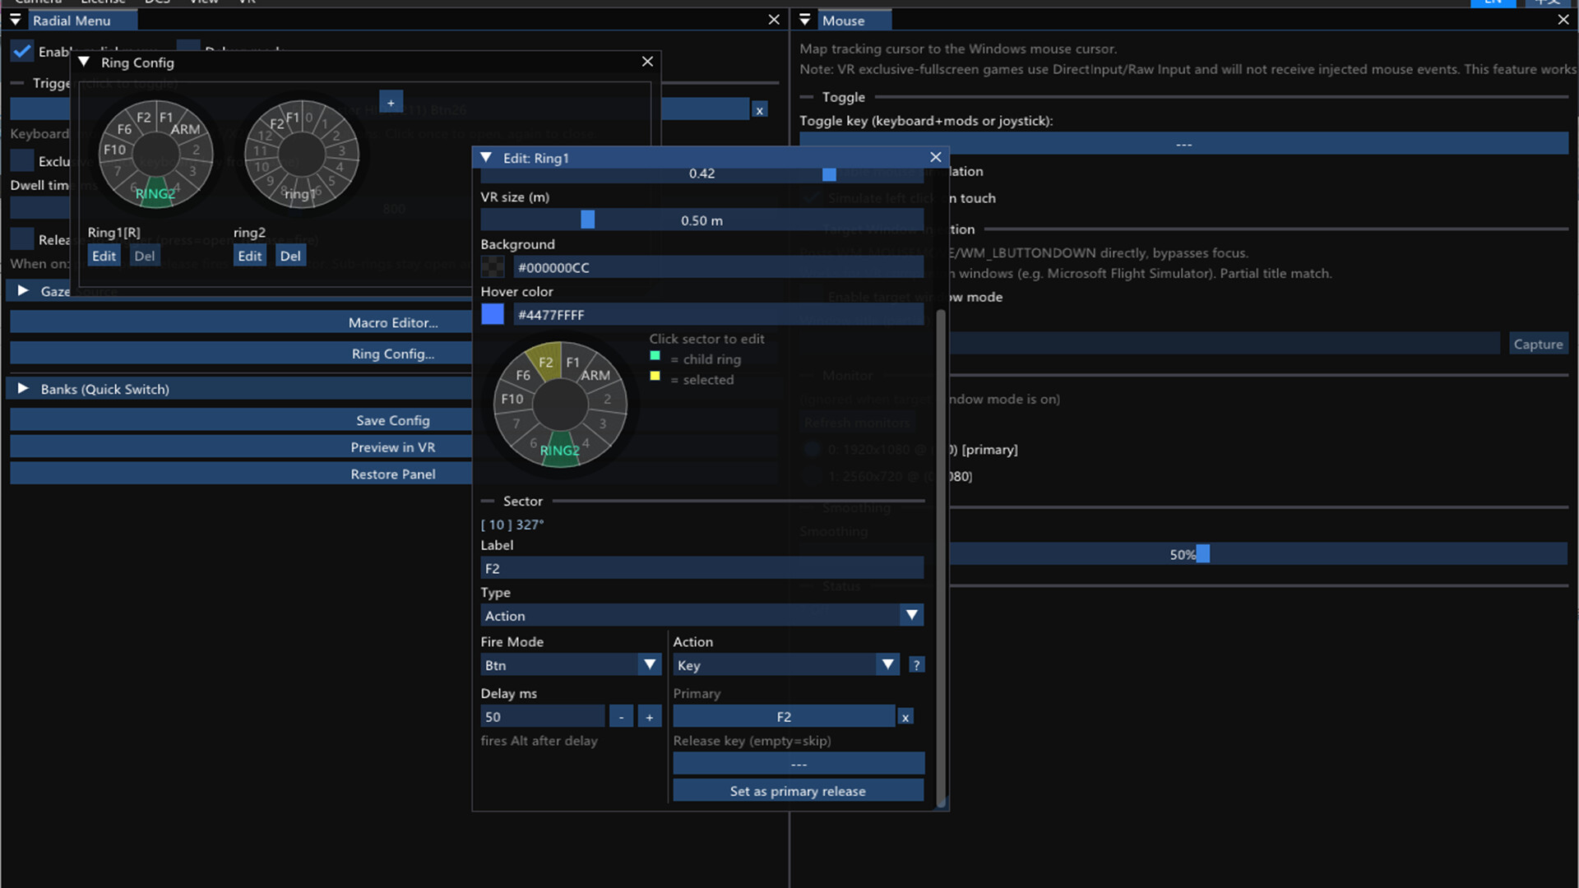Click the ring2 ring thumbnail in Ring Config
This screenshot has width=1579, height=888.
(x=302, y=155)
